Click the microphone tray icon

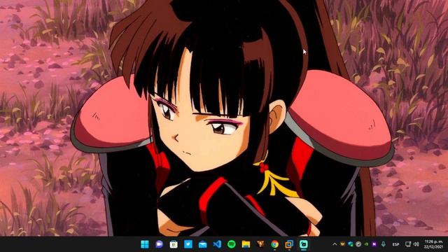point(384,244)
